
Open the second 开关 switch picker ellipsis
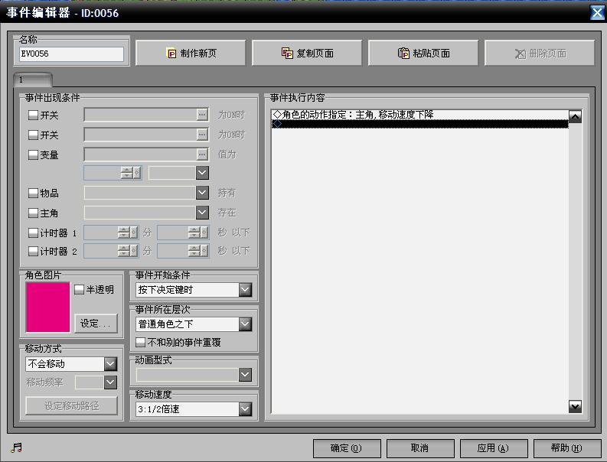click(202, 135)
